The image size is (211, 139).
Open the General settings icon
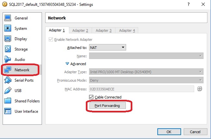tap(8, 18)
